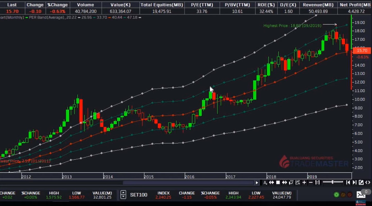Click the double-arrow fast-forward chart button
372x206 pixels.
(x=284, y=182)
